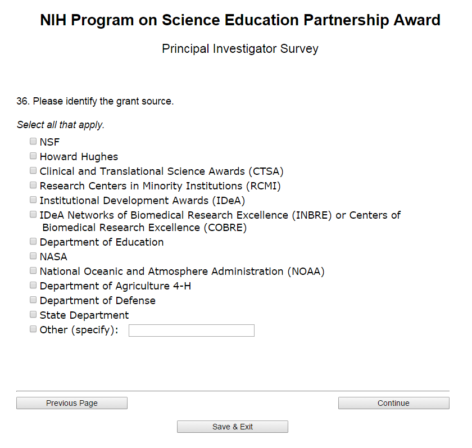This screenshot has width=472, height=448.
Task: Click the Department of Education label
Action: (102, 242)
